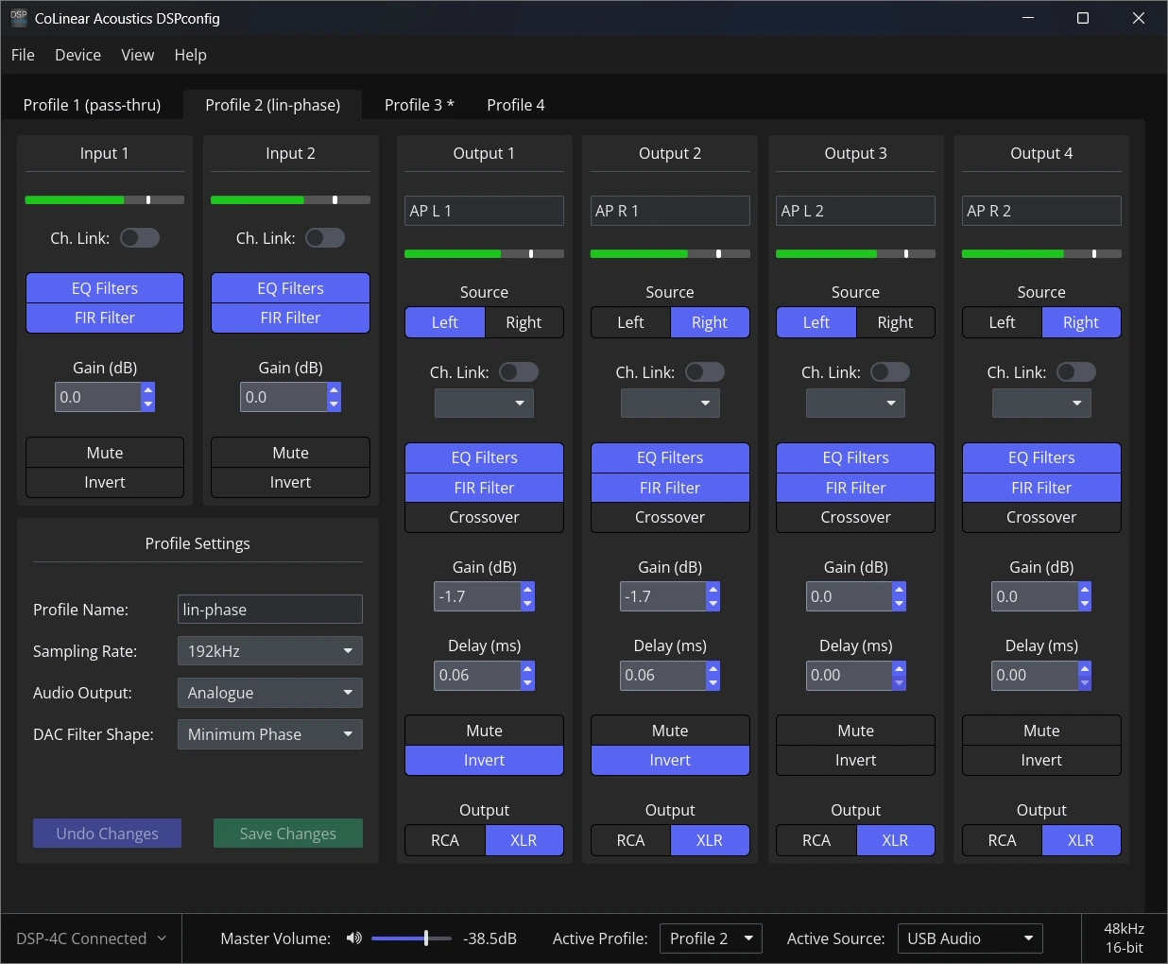The image size is (1168, 964).
Task: Open the Sampling Rate 192kHz dropdown
Action: [x=270, y=651]
